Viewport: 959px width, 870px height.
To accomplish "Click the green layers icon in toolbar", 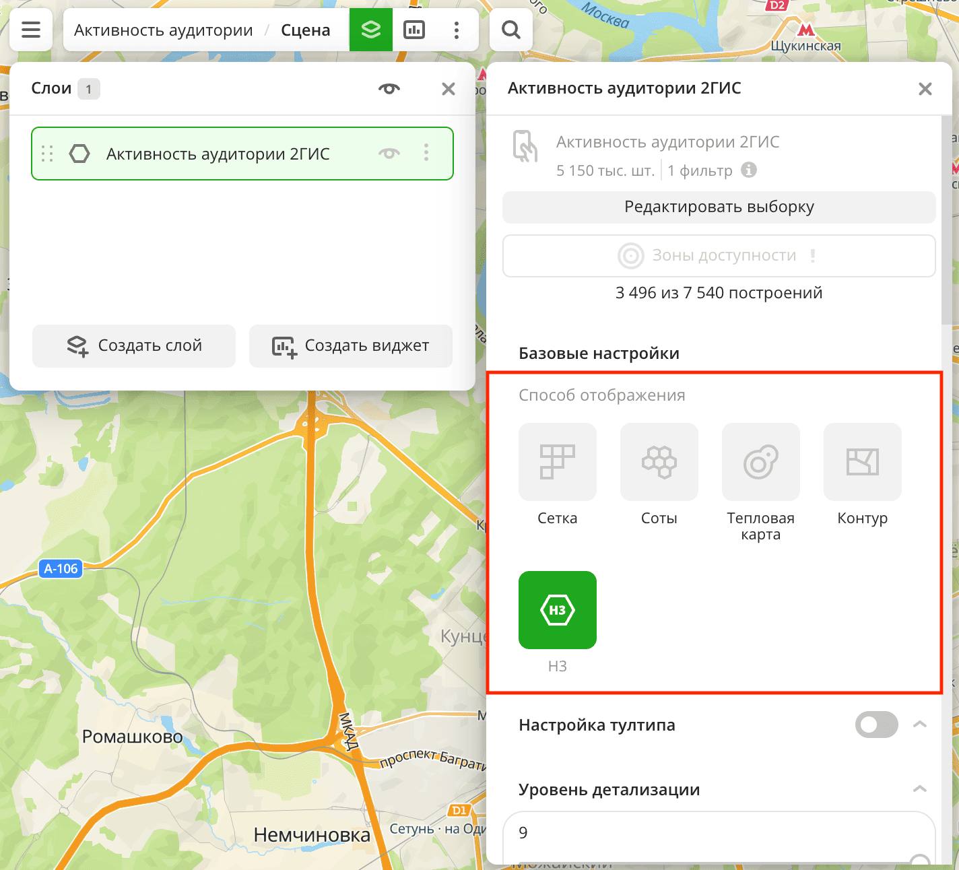I will point(370,30).
